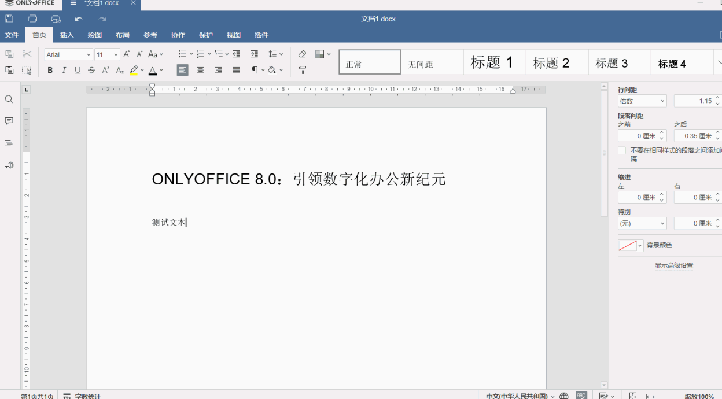Enable center text alignment
Viewport: 722px width, 399px height.
point(201,70)
